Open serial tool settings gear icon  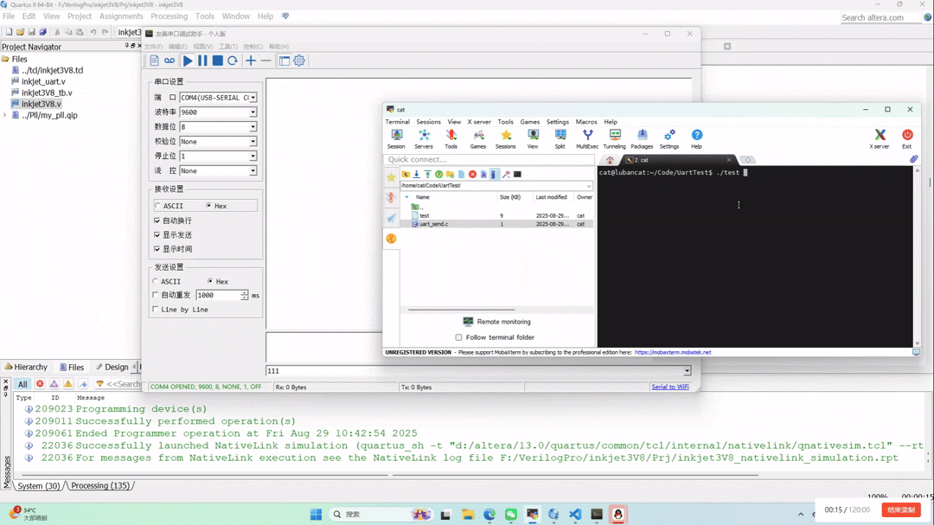299,61
